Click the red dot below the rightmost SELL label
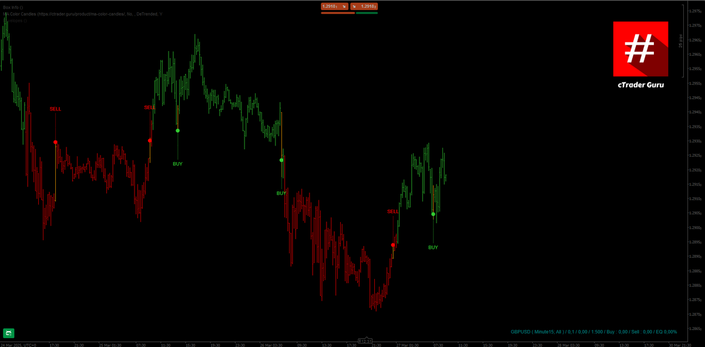This screenshot has width=705, height=347. tap(393, 245)
